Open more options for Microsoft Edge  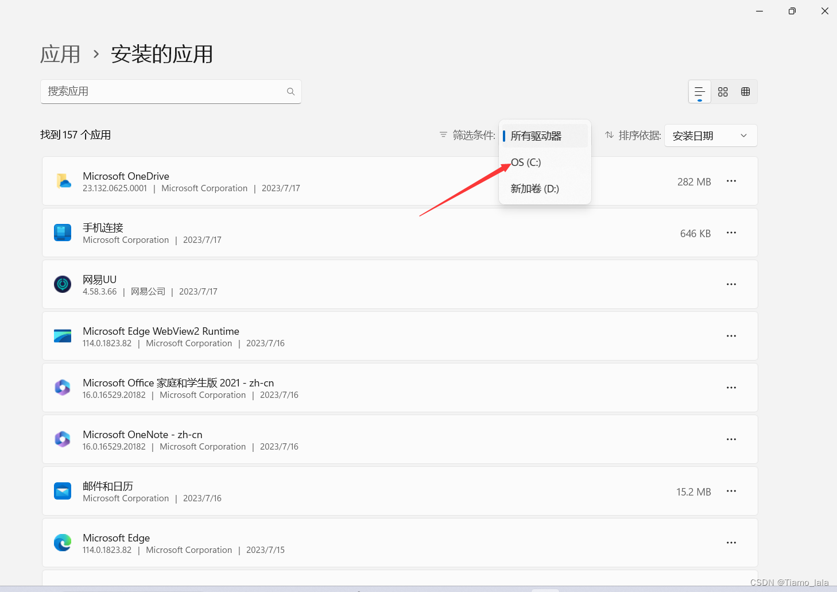(x=731, y=543)
